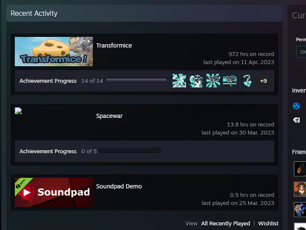The width and height of the screenshot is (306, 230).
Task: Open the wolf avatar friend profile
Action: [x=300, y=169]
